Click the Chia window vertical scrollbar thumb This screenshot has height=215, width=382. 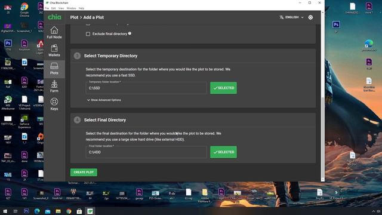323,138
